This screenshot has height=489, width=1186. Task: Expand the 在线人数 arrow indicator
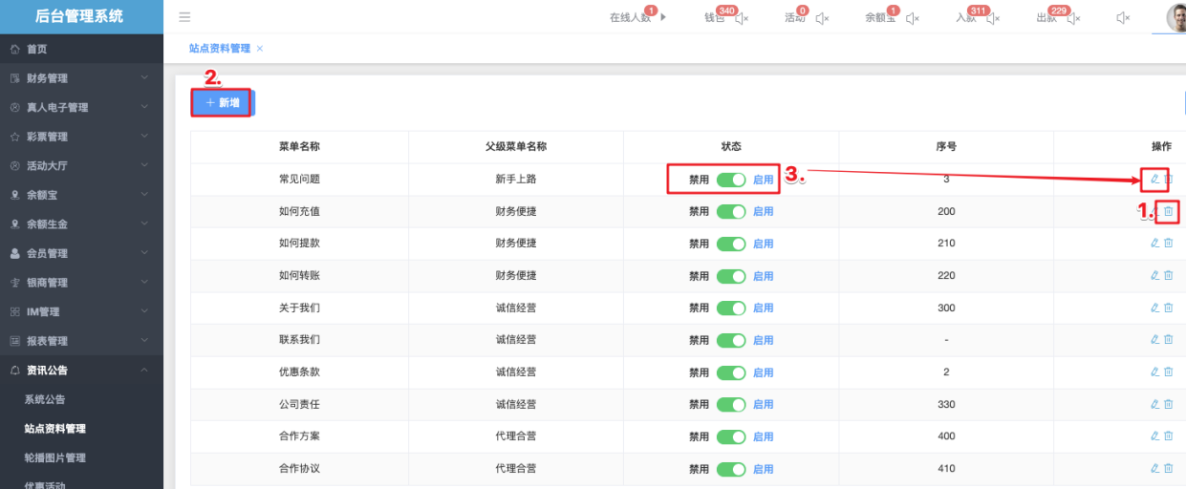(x=663, y=17)
